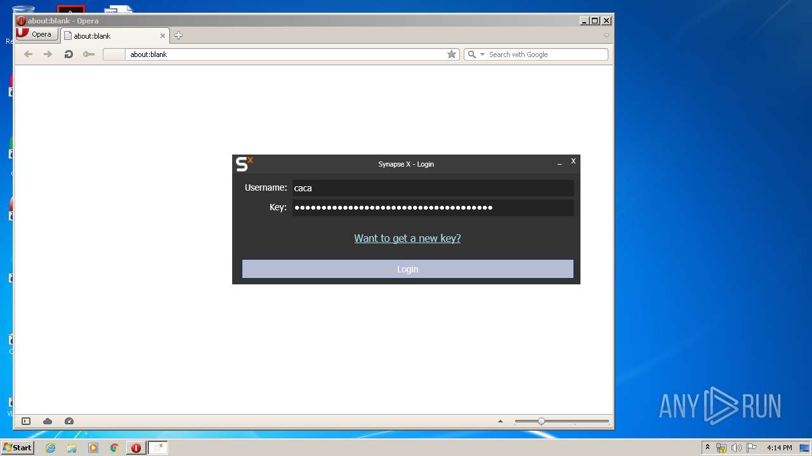Viewport: 812px width, 456px height.
Task: Switch to Opera taskbar button
Action: 136,448
